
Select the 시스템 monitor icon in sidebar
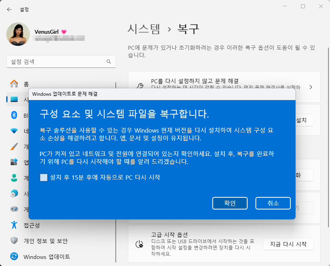tap(14, 99)
